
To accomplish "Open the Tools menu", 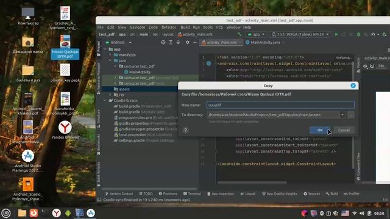I will (x=208, y=27).
